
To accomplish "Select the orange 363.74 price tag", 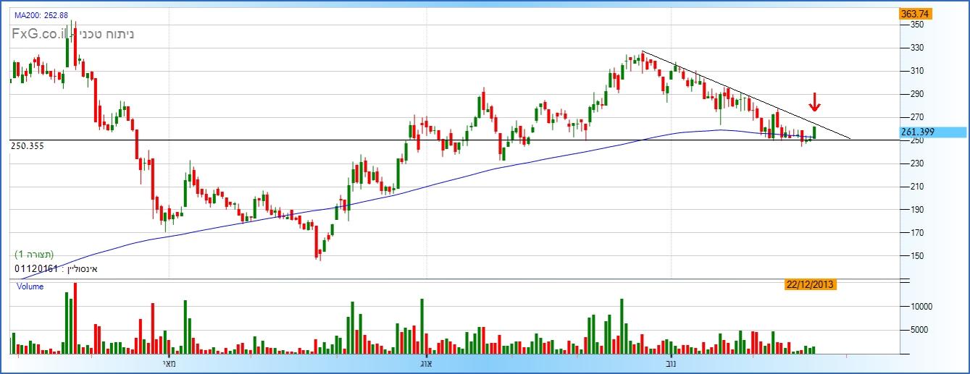I will (x=915, y=14).
